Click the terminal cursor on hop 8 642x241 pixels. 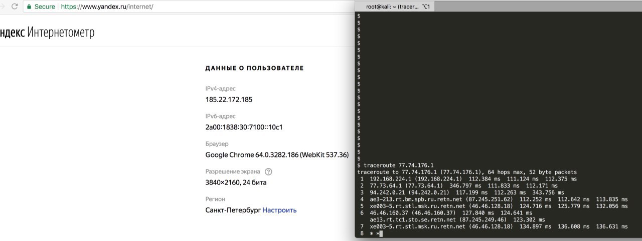381,233
